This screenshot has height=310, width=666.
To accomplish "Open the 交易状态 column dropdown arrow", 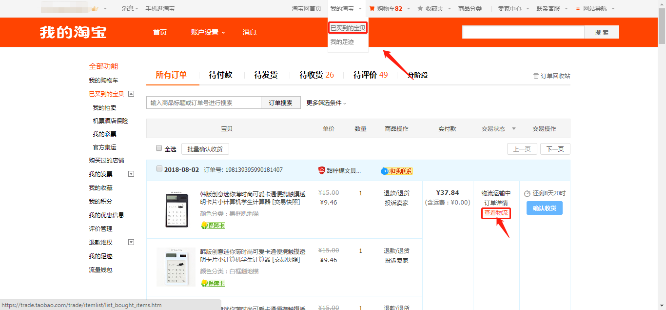I will click(513, 129).
